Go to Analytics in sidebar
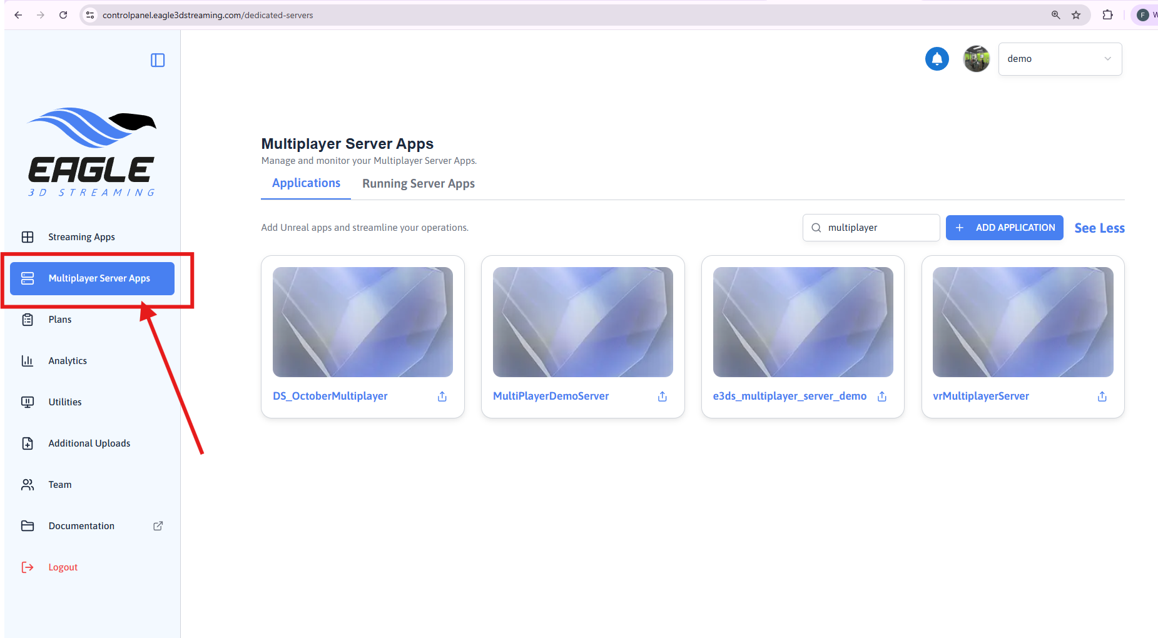The width and height of the screenshot is (1158, 638). (x=68, y=361)
